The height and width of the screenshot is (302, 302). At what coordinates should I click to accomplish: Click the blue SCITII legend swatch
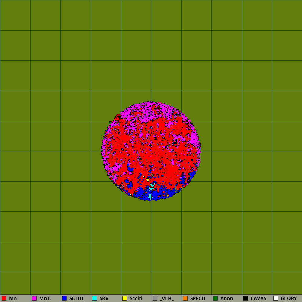pyautogui.click(x=64, y=298)
